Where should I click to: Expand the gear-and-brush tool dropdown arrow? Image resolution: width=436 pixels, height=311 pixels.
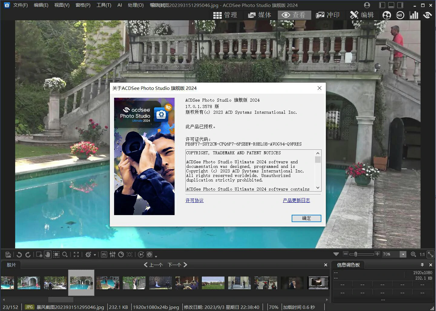(x=95, y=255)
